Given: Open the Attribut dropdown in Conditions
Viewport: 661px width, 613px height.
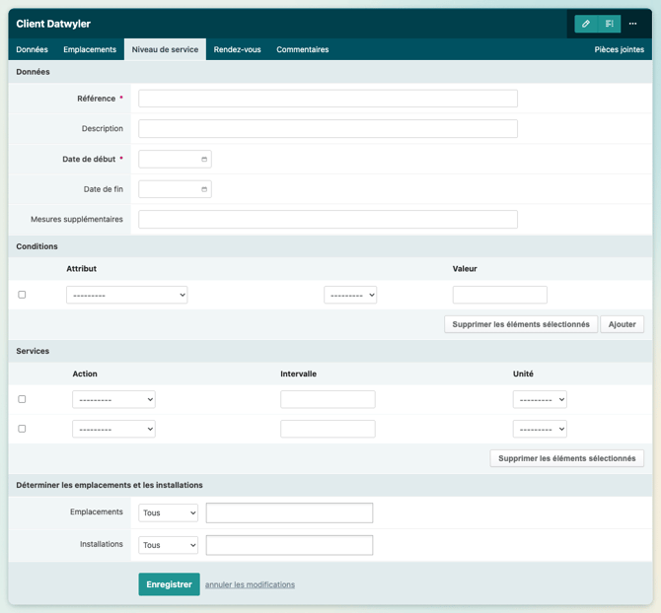Looking at the screenshot, I should pos(126,295).
